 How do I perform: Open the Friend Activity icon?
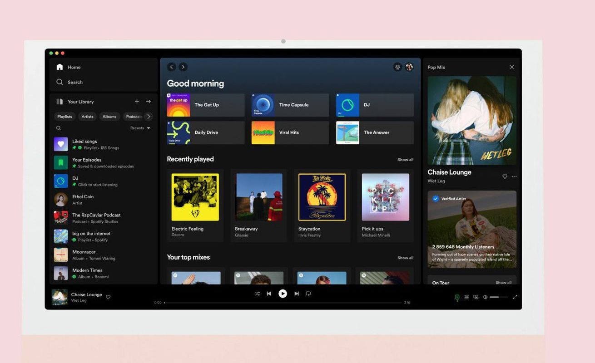click(x=397, y=67)
